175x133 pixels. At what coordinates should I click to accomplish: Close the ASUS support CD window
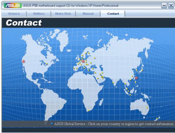tap(171, 6)
